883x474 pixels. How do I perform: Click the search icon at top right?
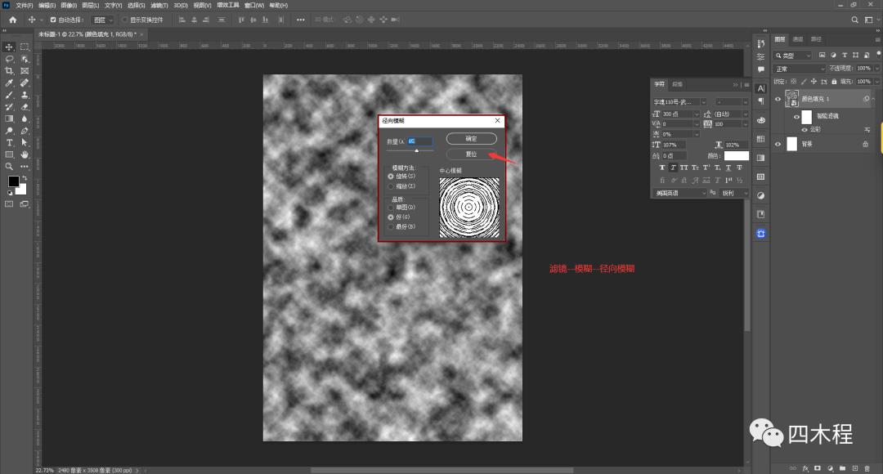856,20
